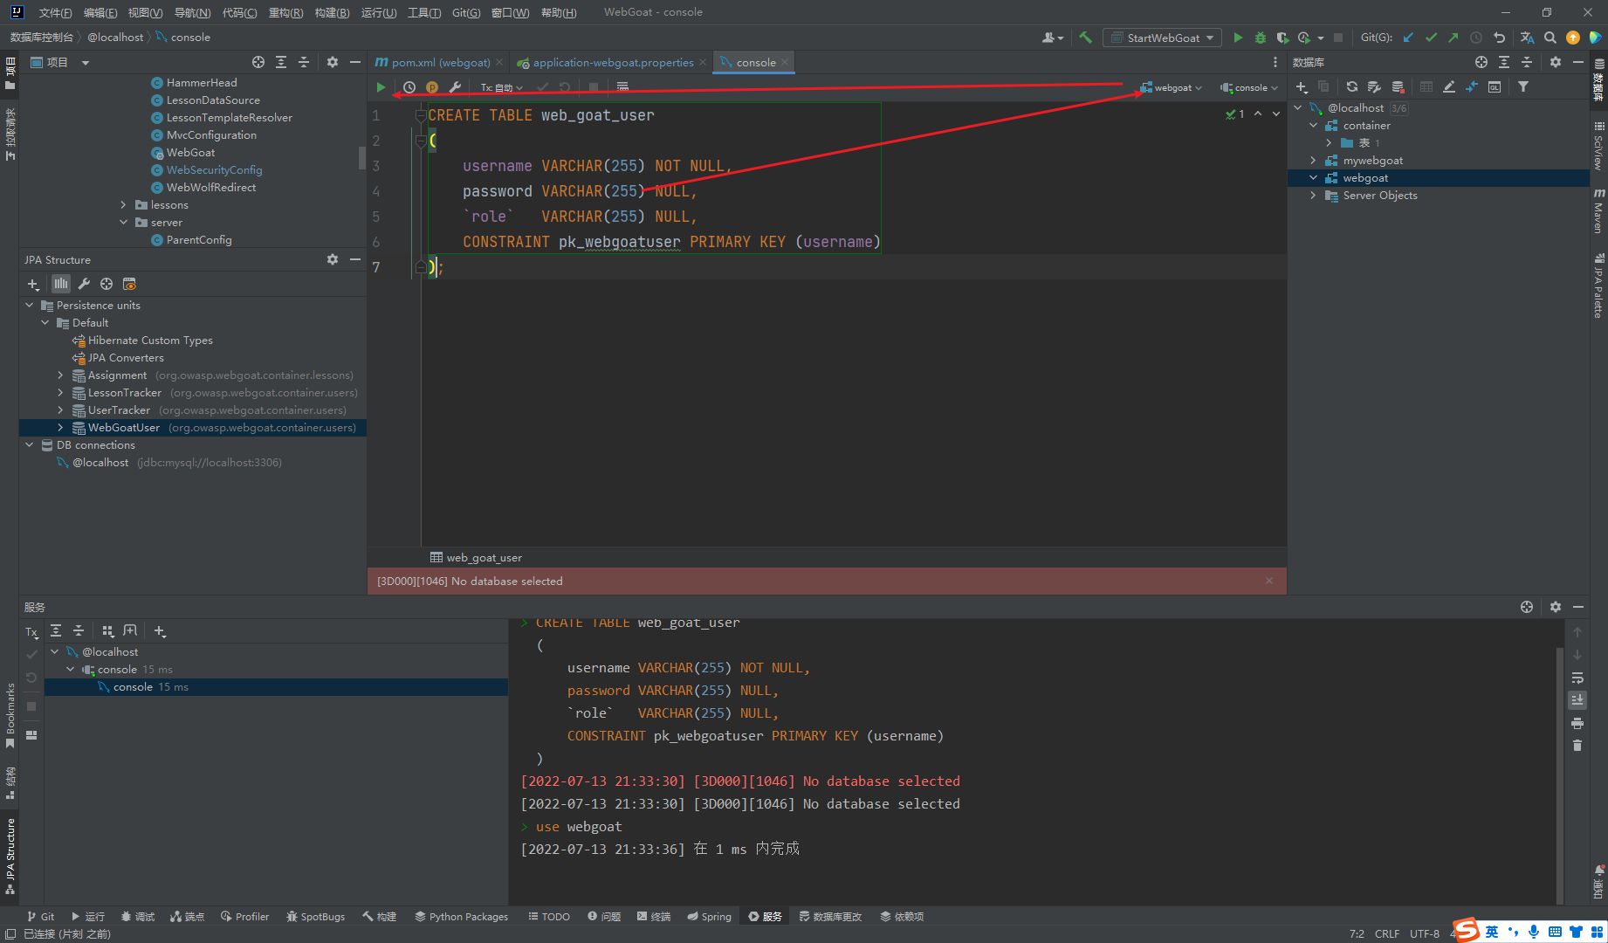The height and width of the screenshot is (943, 1608).
Task: Toggle the services panel layout view
Action: coord(31,735)
